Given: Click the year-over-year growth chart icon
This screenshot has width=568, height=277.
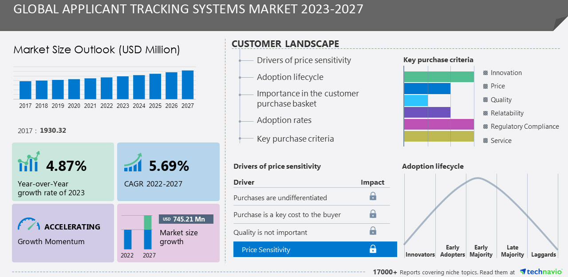Looking at the screenshot, I should coord(29,162).
